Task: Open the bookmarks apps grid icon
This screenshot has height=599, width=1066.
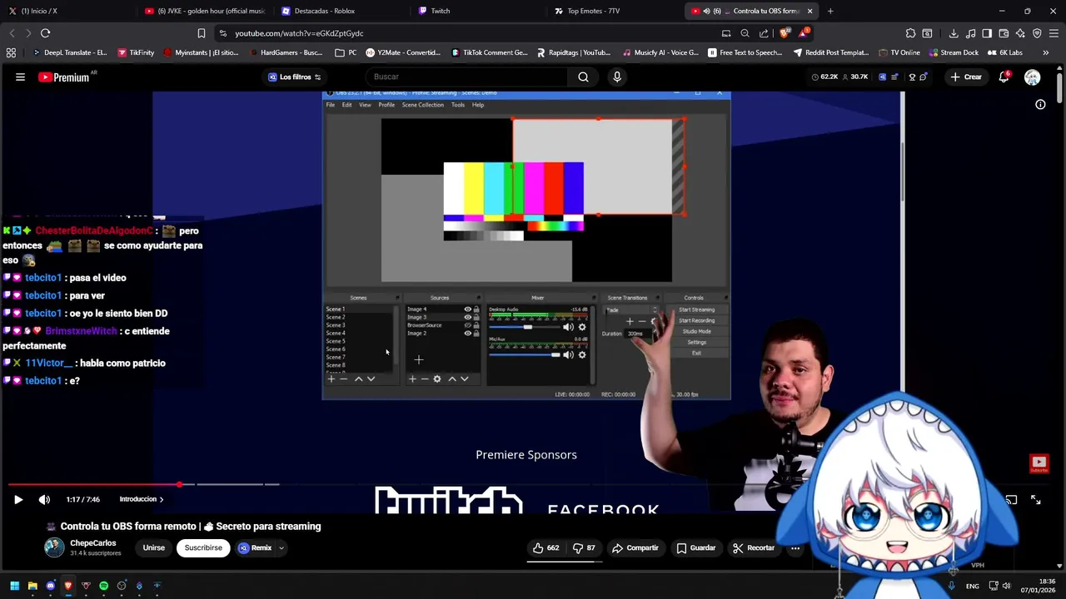Action: coord(11,52)
